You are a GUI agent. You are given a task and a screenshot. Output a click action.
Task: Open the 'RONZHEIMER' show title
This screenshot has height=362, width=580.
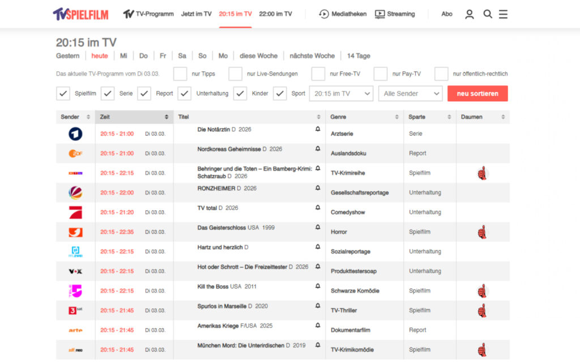[216, 188]
